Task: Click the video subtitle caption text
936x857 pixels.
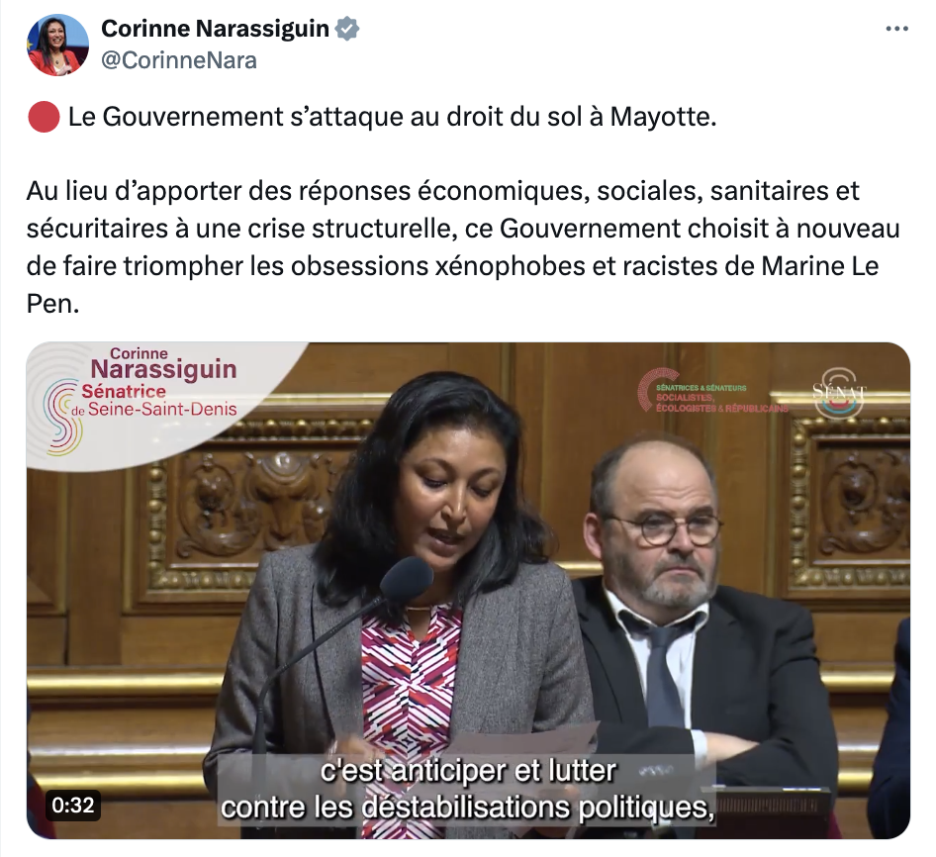Action: point(468,789)
